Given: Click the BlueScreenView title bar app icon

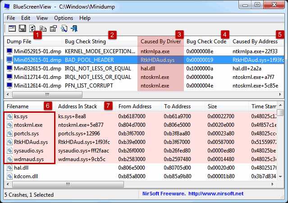Looking at the screenshot, I should click(x=7, y=6).
